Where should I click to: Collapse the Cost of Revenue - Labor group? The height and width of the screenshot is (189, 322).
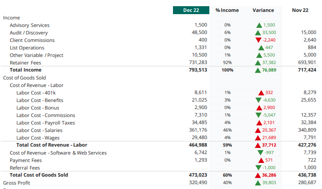(36, 85)
